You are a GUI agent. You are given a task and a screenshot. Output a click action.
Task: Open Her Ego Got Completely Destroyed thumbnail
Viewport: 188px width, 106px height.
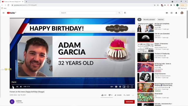[146, 27]
